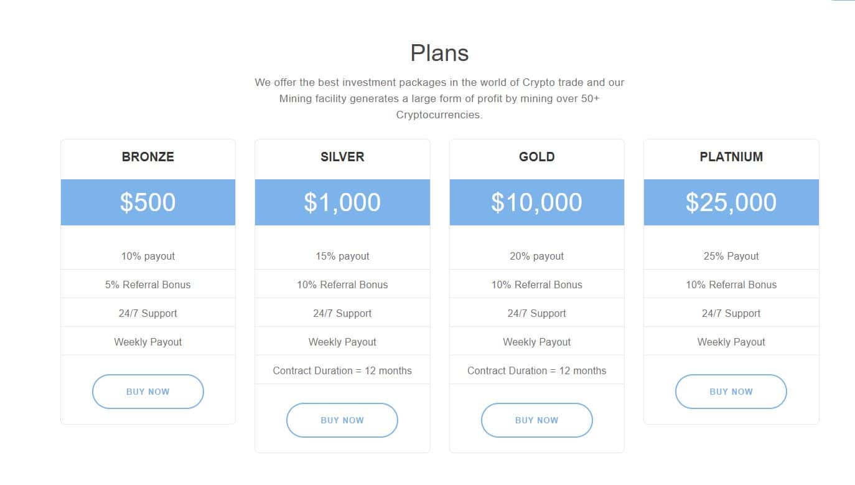Choose Buy Now under the Gold plan

(x=536, y=420)
